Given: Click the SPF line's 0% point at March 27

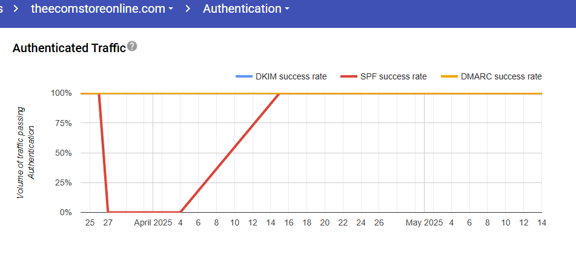Looking at the screenshot, I should click(108, 212).
